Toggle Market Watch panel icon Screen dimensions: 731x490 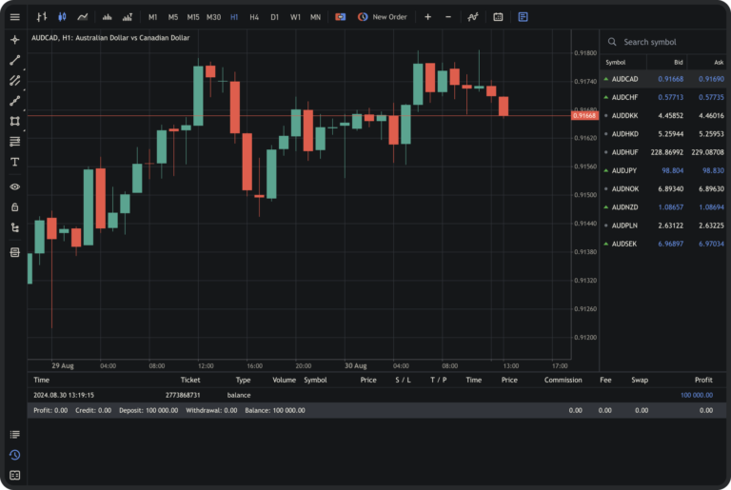(x=524, y=17)
